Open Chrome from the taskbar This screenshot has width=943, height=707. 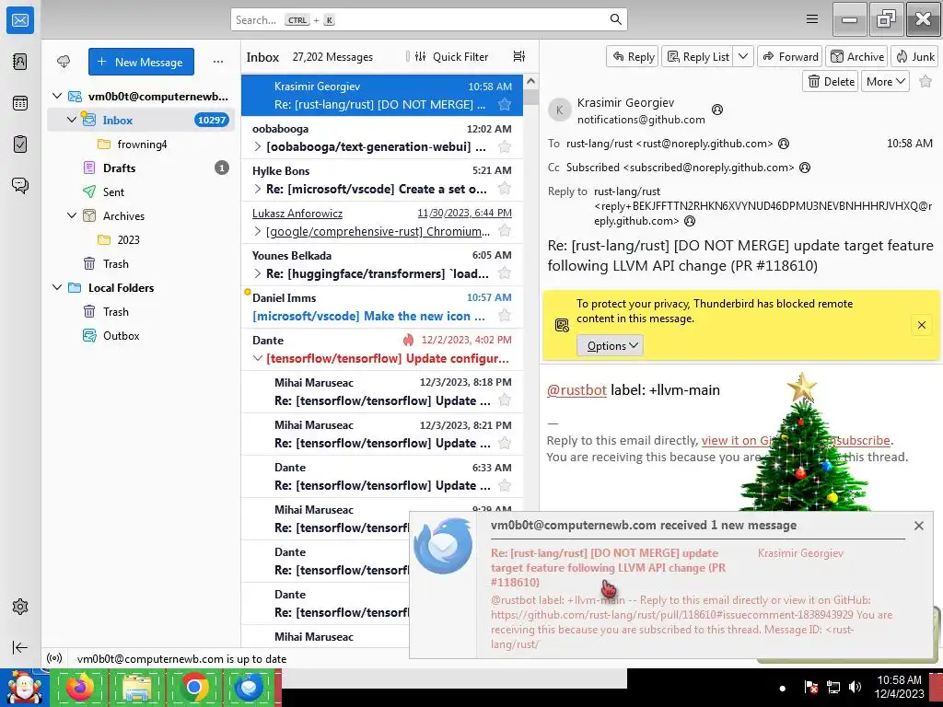tap(193, 687)
